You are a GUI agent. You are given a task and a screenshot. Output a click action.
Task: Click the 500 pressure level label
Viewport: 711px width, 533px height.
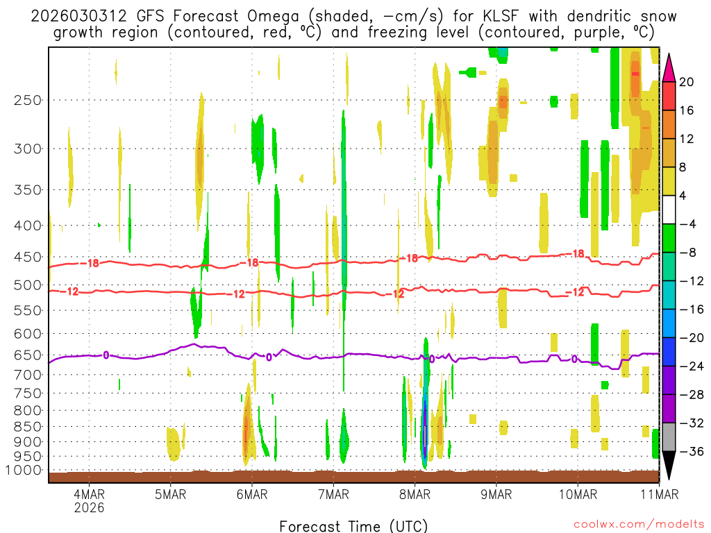[28, 285]
